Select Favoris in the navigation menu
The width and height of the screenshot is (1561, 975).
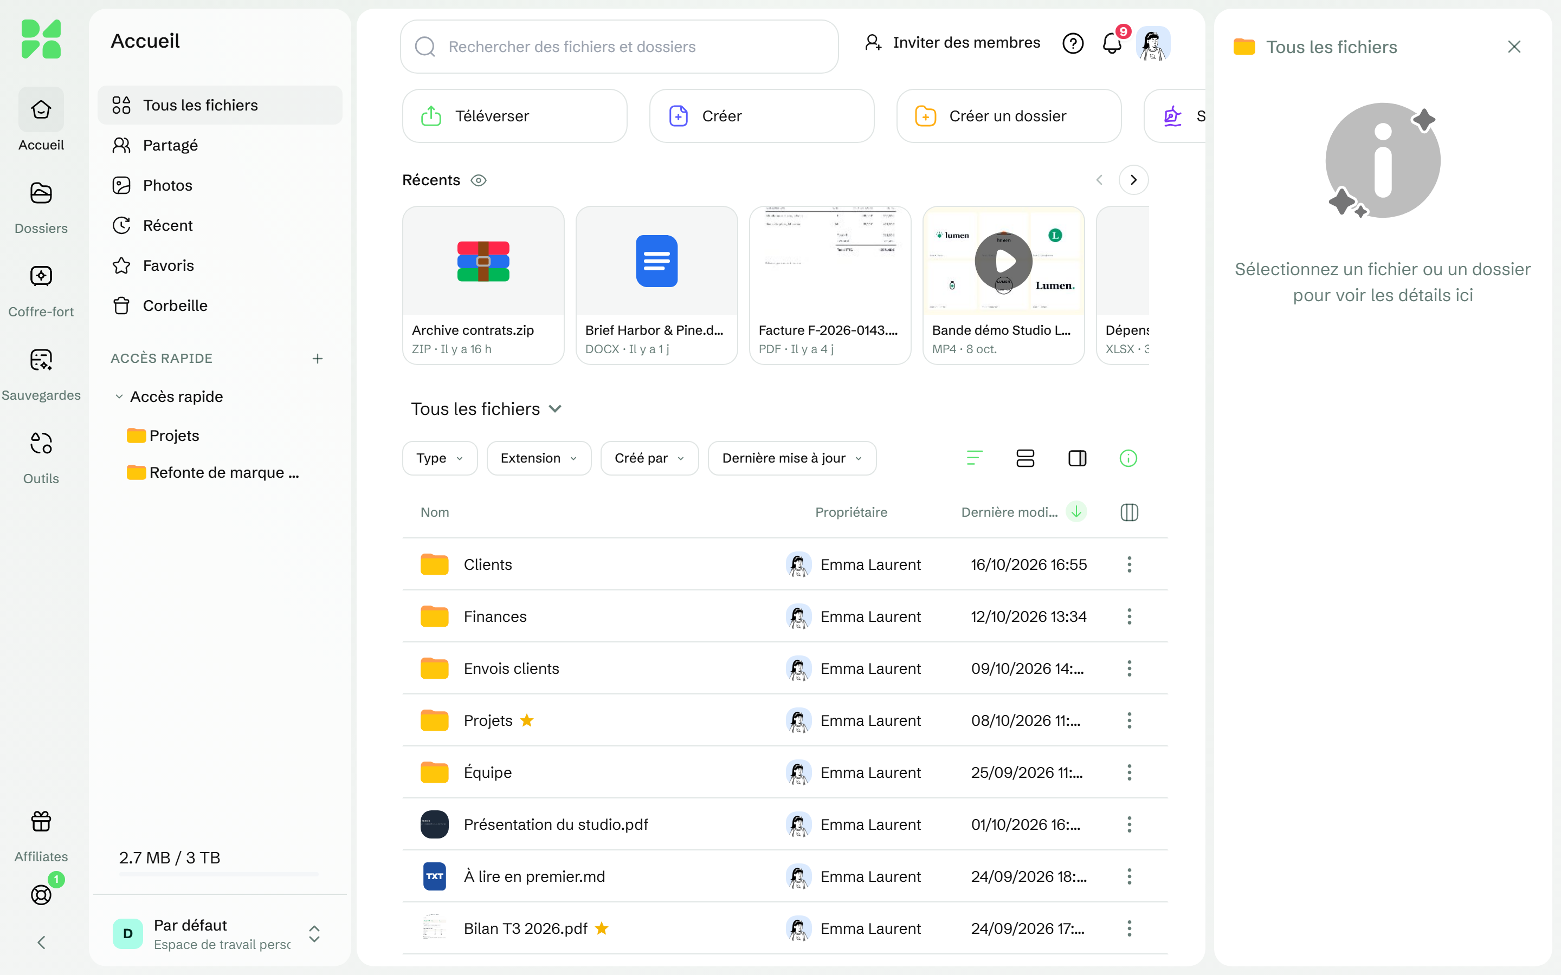point(220,265)
